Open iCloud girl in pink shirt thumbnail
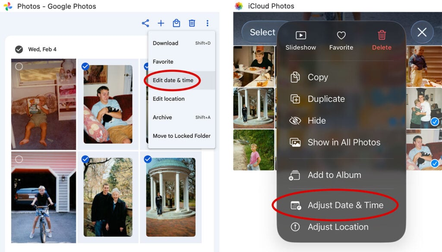Screen dimensions: 442x252 click(x=254, y=150)
